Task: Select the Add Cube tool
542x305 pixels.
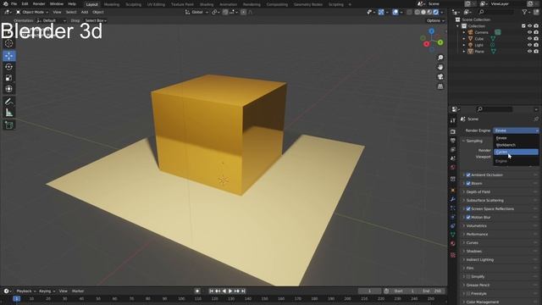Action: pyautogui.click(x=9, y=125)
